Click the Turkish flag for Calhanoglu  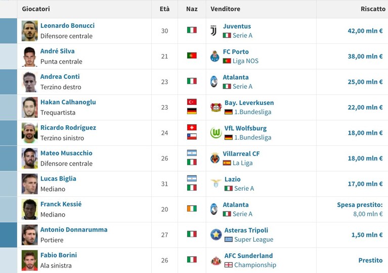click(192, 102)
